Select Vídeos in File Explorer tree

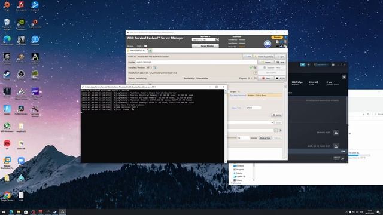click(x=238, y=180)
